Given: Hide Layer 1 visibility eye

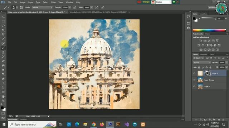Looking at the screenshot, I should (194, 74).
